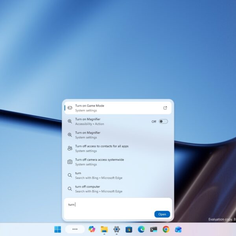Click the contacts people icon

coord(70,148)
